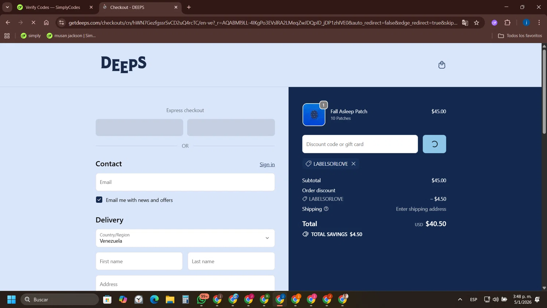Screen dimensions: 547x308
Task: Click the DEEPS store logo
Action: click(124, 65)
